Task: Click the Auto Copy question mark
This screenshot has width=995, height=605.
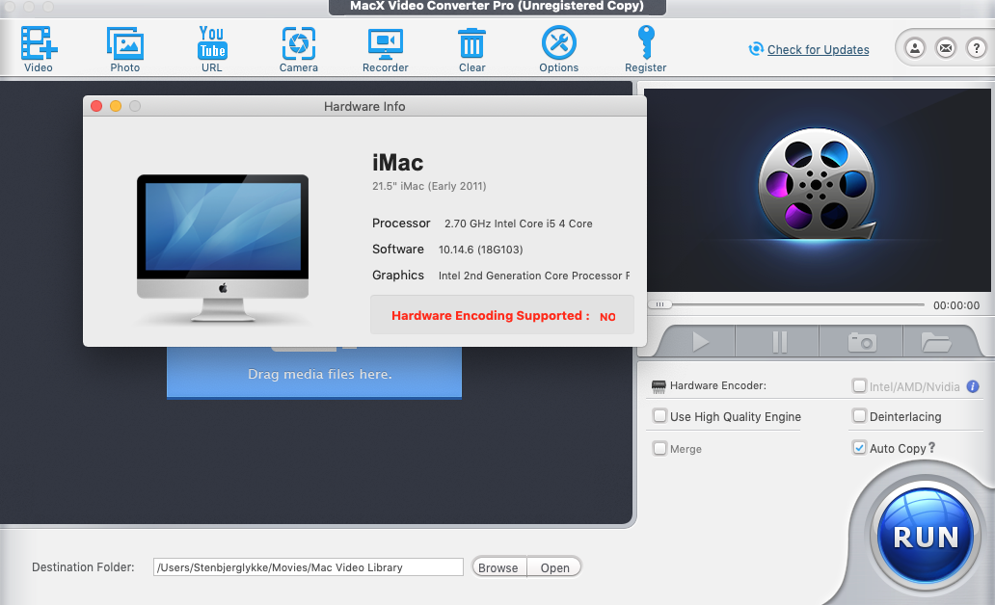Action: coord(931,447)
